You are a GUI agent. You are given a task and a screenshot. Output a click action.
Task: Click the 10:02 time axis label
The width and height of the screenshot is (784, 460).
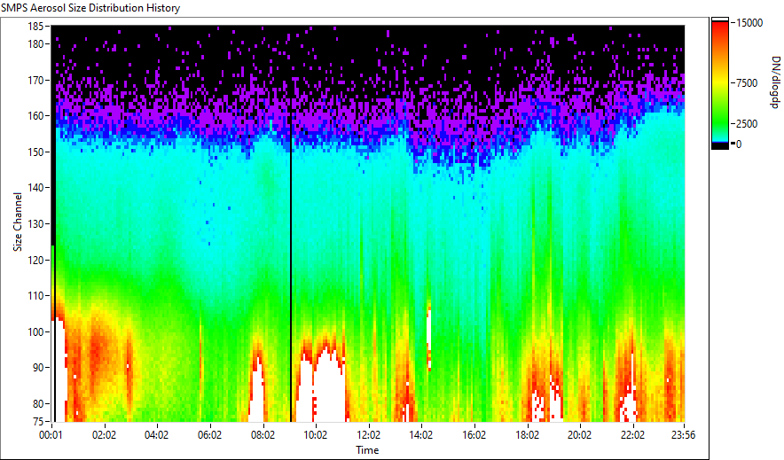316,435
